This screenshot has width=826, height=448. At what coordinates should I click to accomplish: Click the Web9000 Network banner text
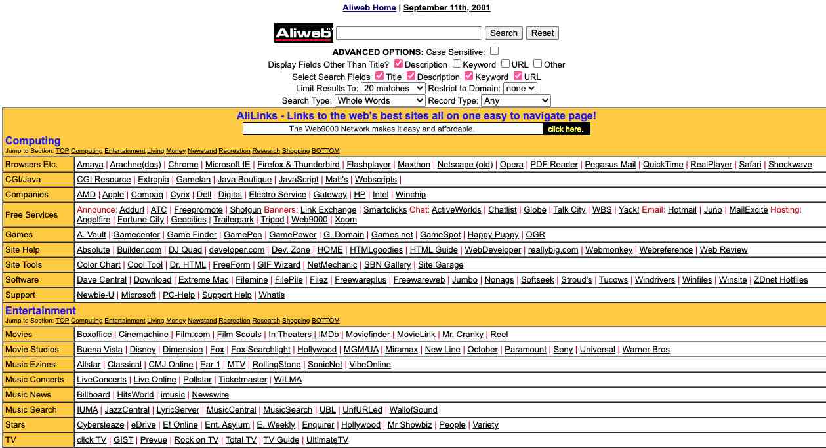[x=382, y=129]
